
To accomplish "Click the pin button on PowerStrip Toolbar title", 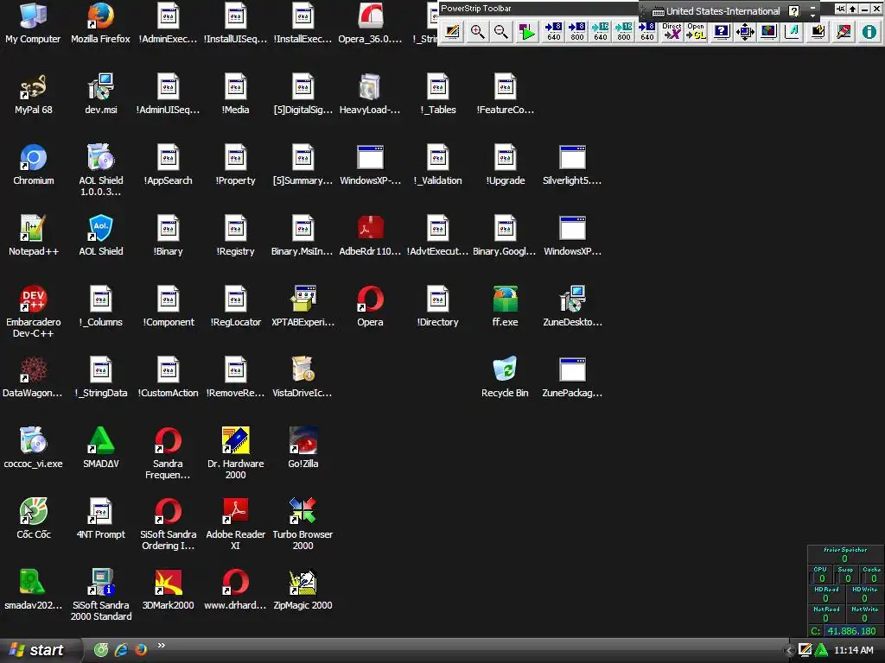I will (x=840, y=9).
